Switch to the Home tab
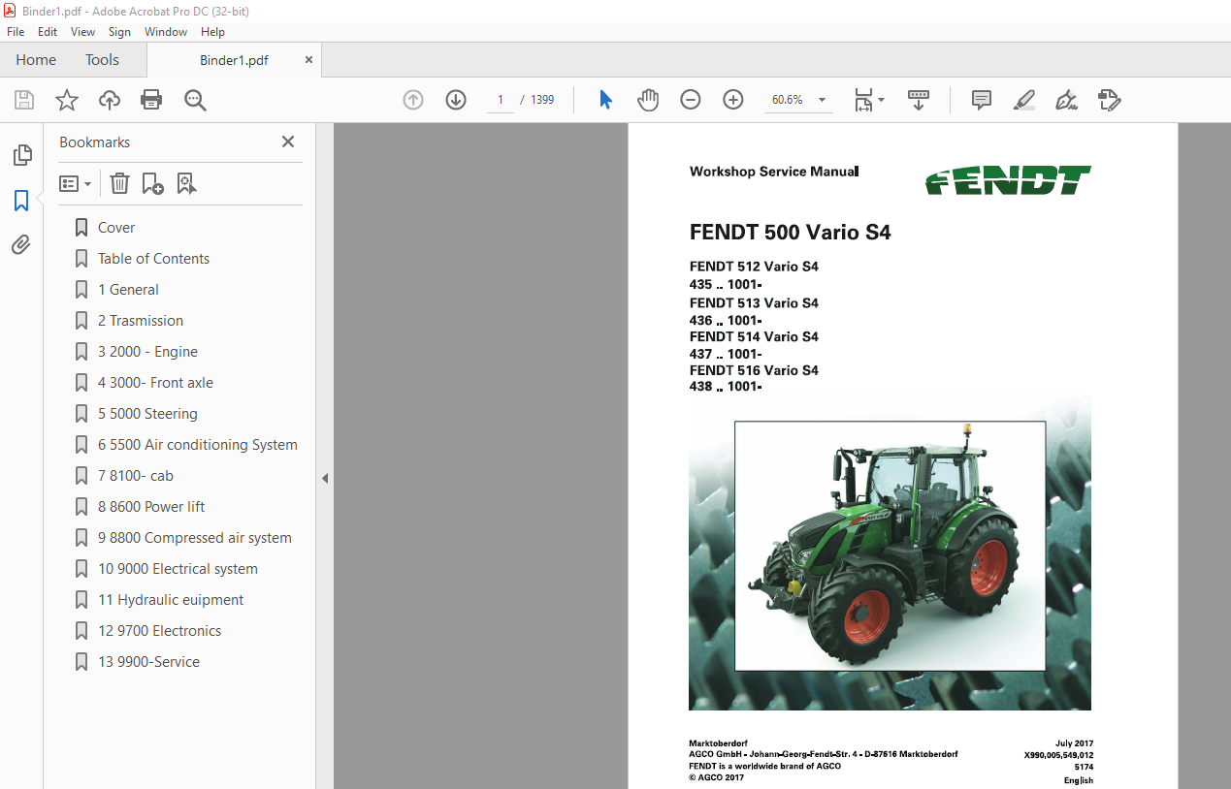 (x=36, y=59)
